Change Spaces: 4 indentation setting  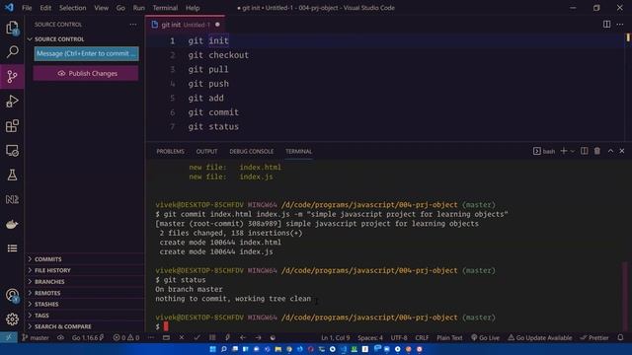370,337
